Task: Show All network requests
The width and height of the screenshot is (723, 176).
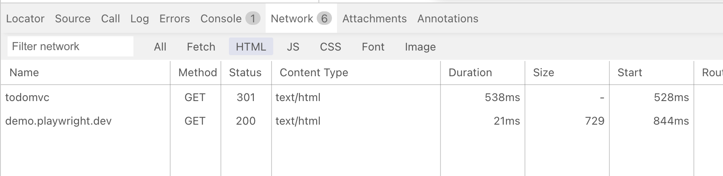Action: click(x=160, y=47)
